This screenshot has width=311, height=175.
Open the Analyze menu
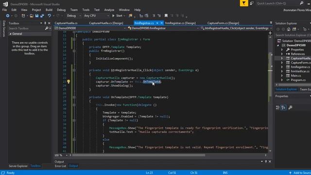109,10
